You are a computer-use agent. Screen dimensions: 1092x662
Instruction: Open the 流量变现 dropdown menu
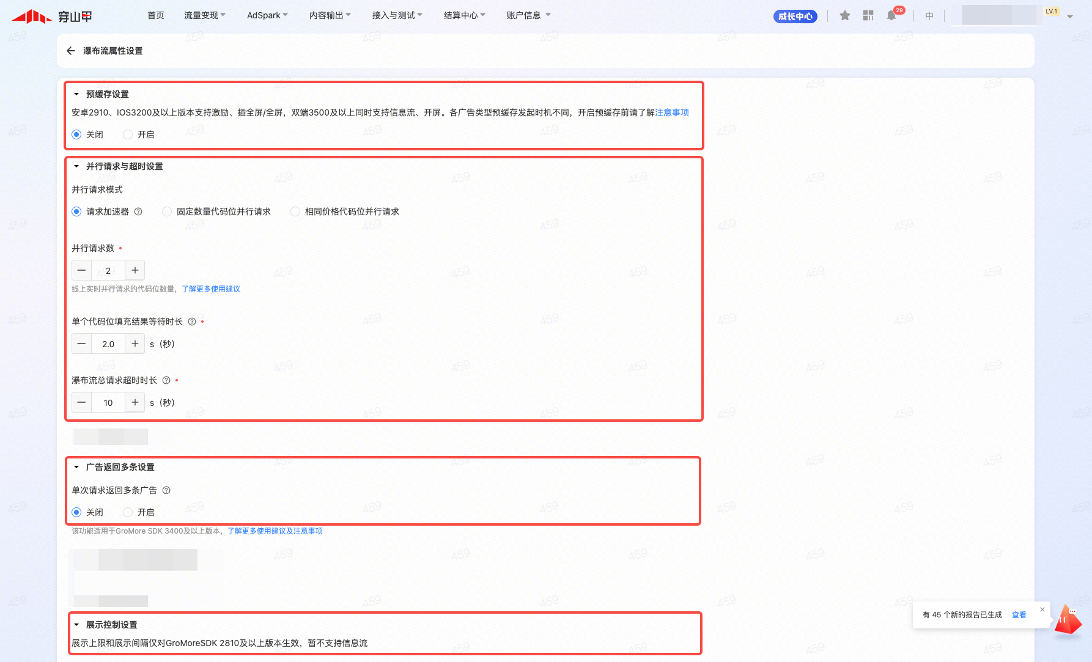tap(204, 15)
